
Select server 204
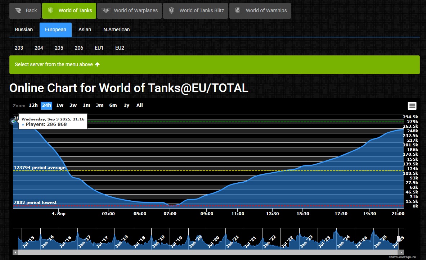[39, 48]
